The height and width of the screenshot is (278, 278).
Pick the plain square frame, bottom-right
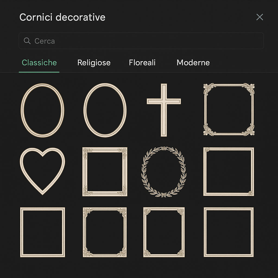click(x=229, y=232)
